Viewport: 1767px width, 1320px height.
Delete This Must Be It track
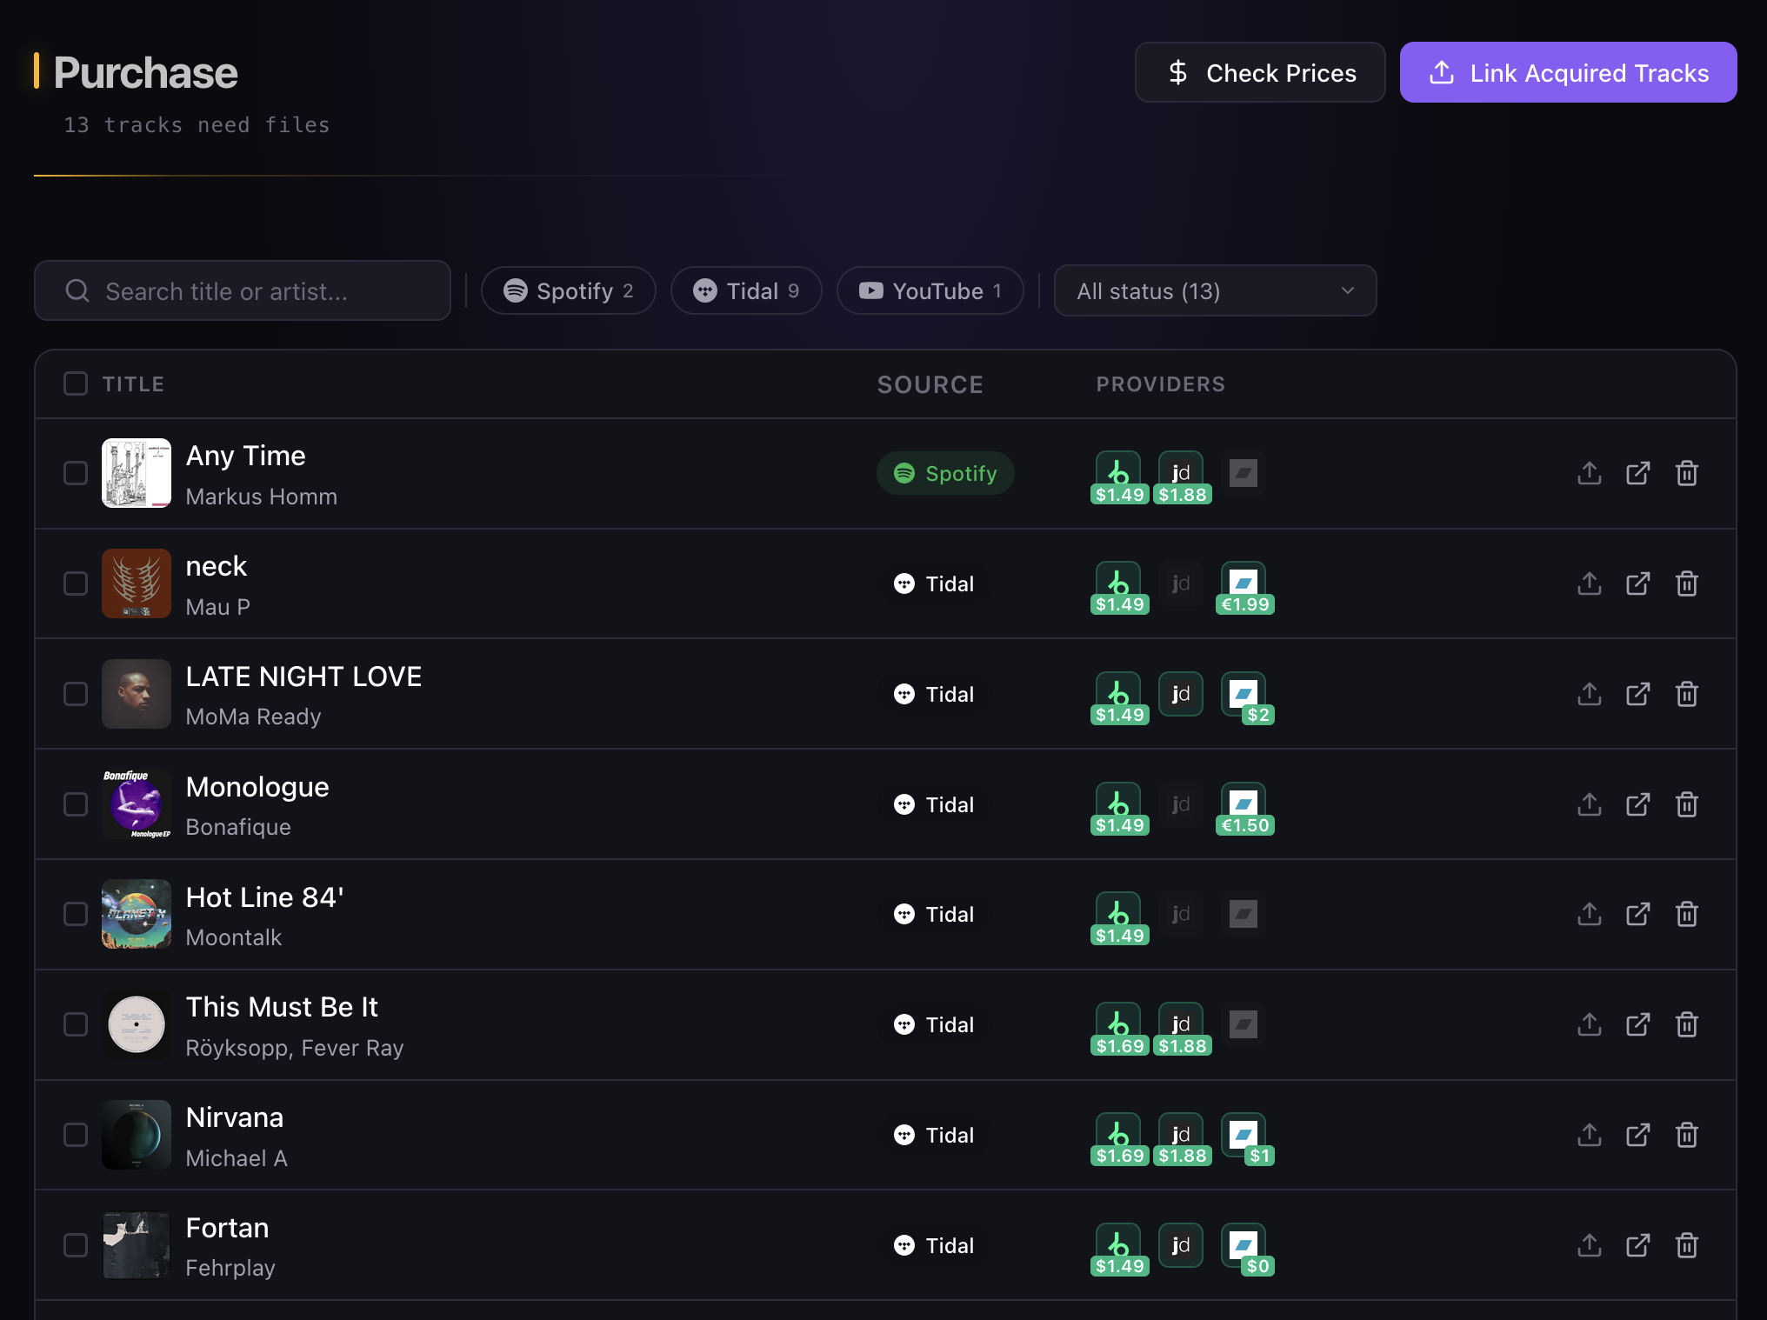coord(1686,1024)
